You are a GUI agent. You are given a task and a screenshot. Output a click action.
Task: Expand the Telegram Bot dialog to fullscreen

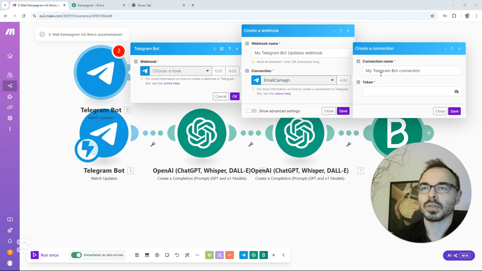point(222,49)
